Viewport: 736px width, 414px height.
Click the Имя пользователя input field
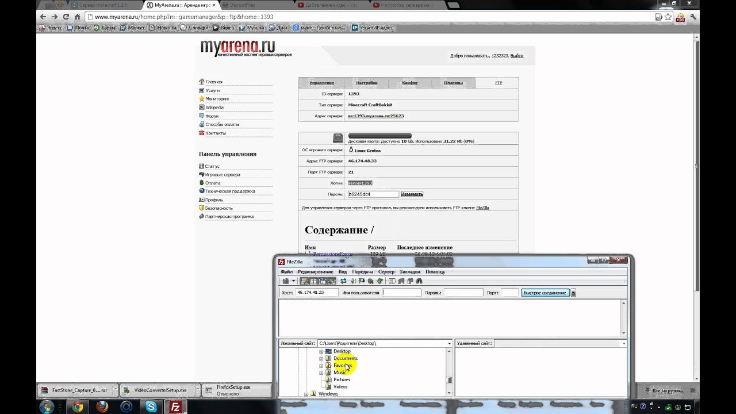click(402, 293)
